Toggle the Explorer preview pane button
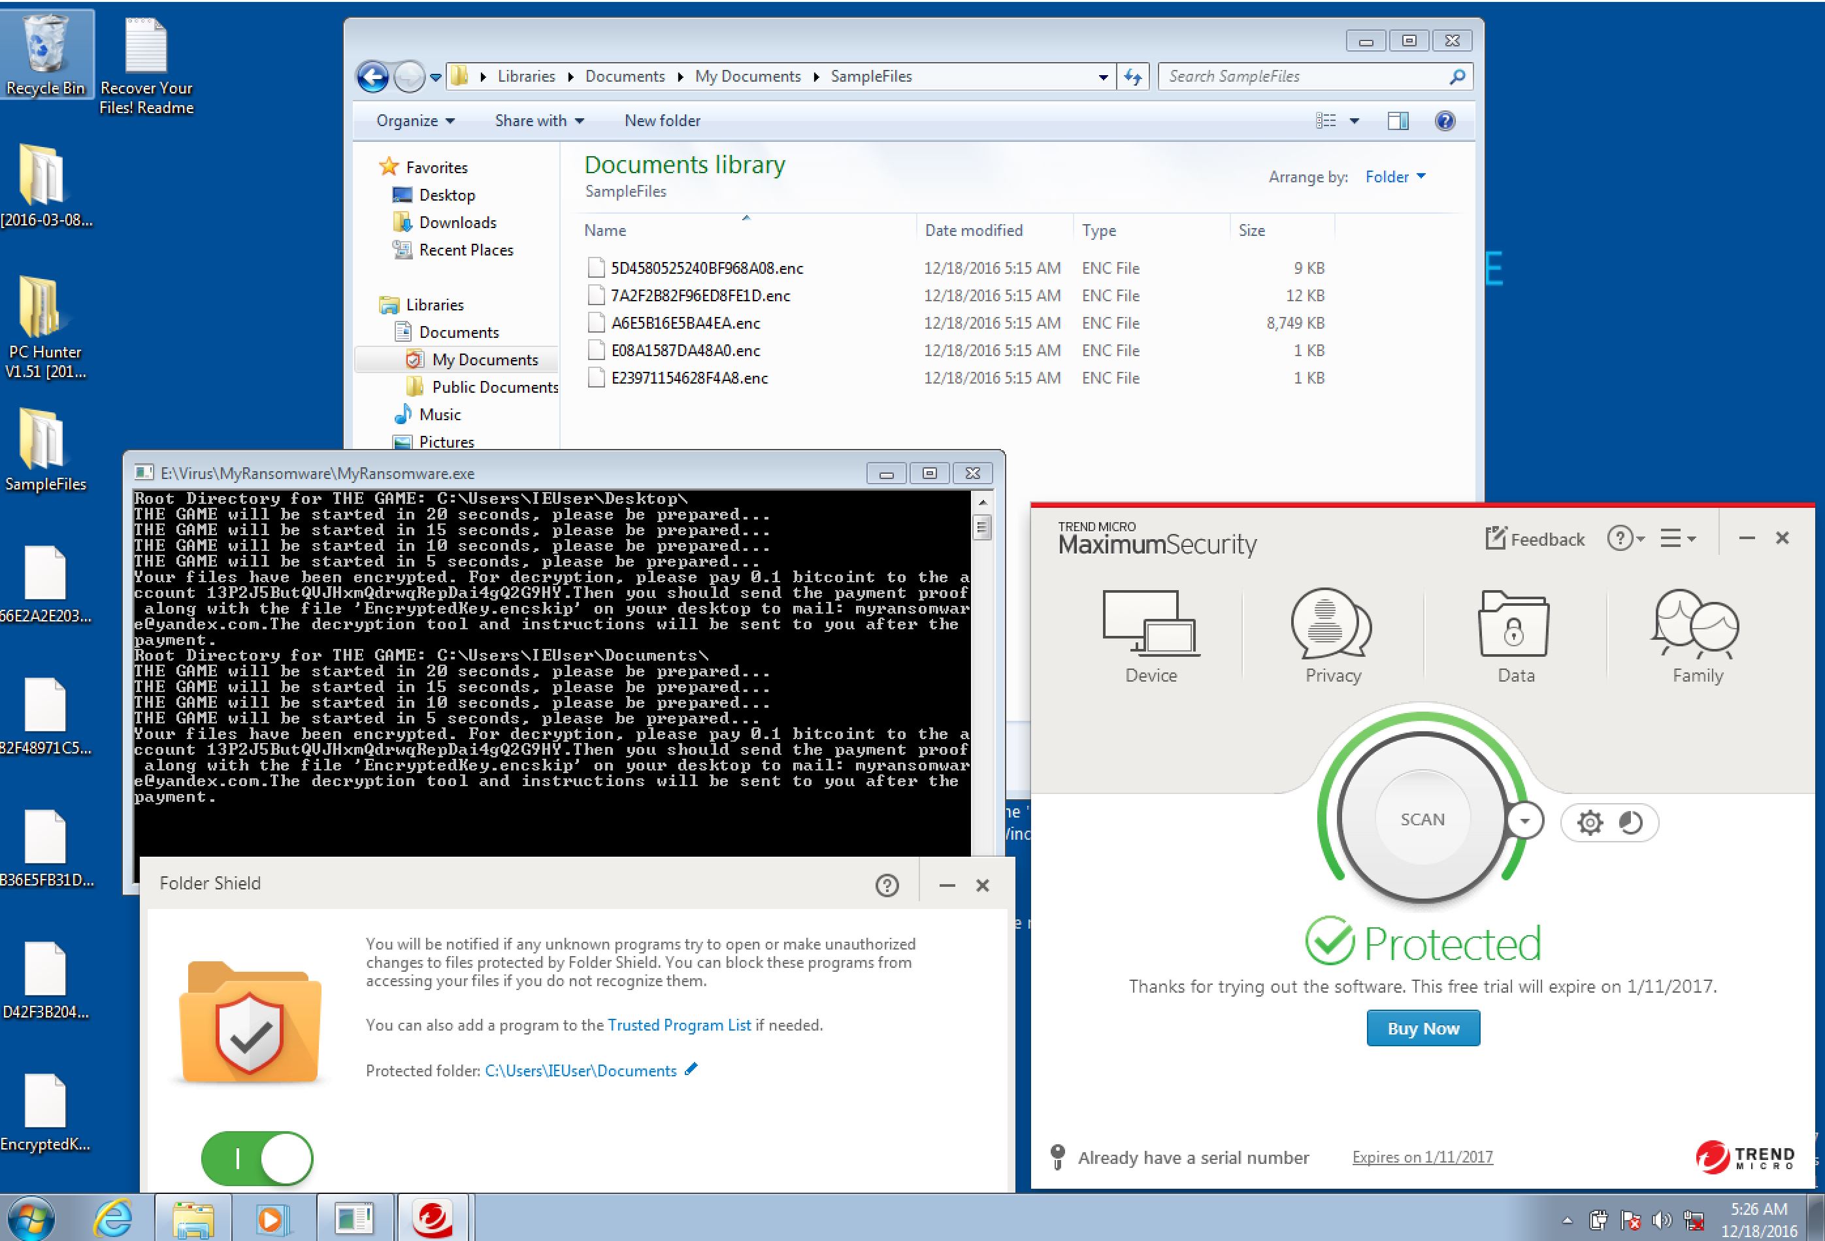Viewport: 1825px width, 1241px height. point(1398,121)
